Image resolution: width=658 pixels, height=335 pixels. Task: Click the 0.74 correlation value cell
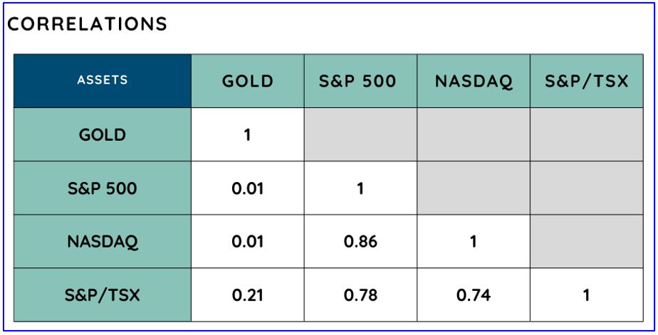click(x=473, y=295)
